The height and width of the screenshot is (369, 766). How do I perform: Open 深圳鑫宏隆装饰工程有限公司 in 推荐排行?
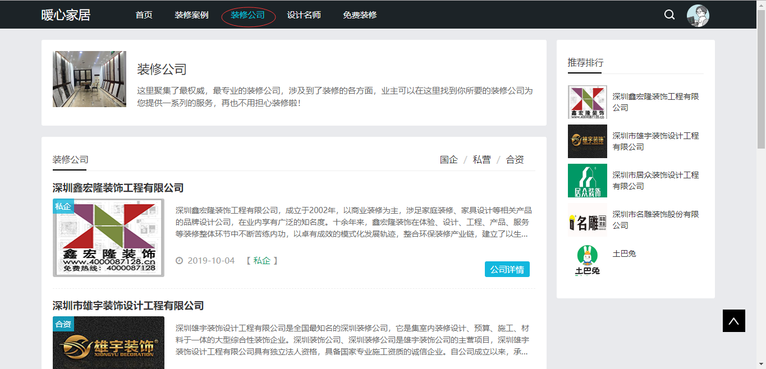point(656,102)
